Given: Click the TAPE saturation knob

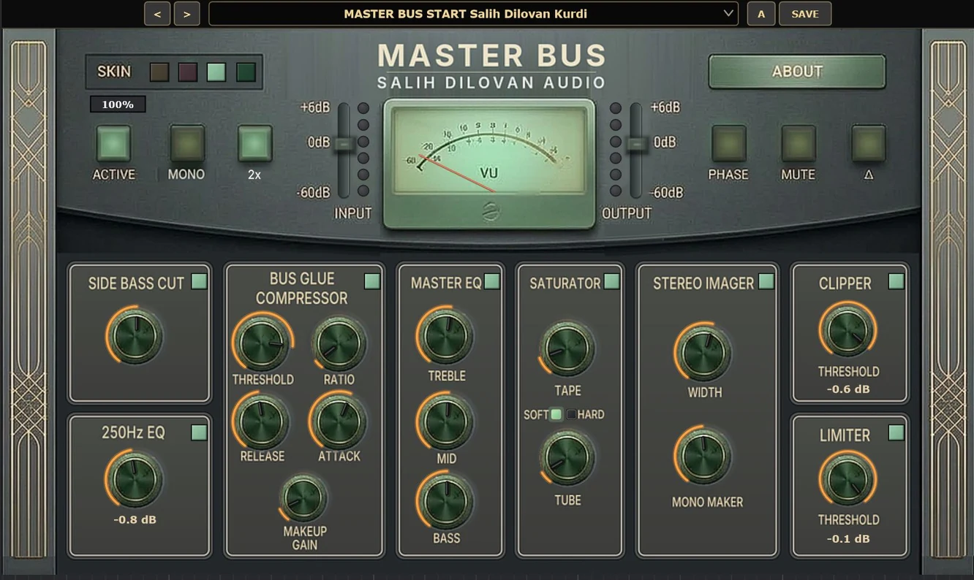Looking at the screenshot, I should [567, 348].
